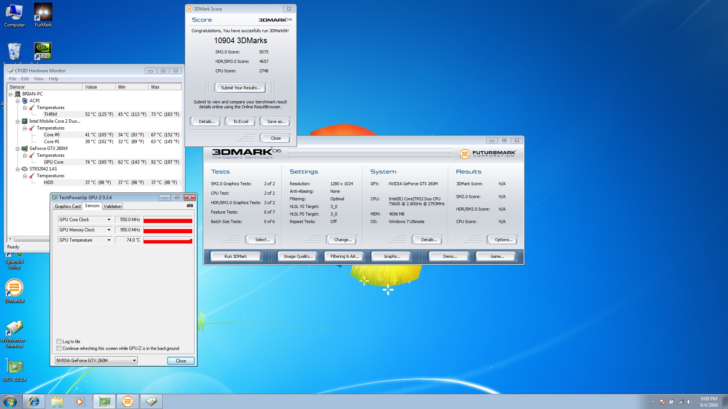Collapse the Intel Mobile Core 2 Duo node
Viewport: 728px width, 409px height.
(x=17, y=121)
